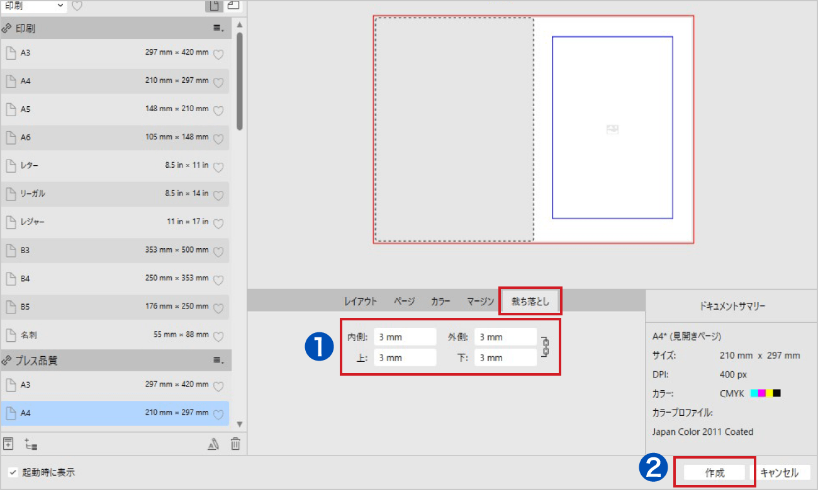Select landscape orientation icon

(233, 6)
